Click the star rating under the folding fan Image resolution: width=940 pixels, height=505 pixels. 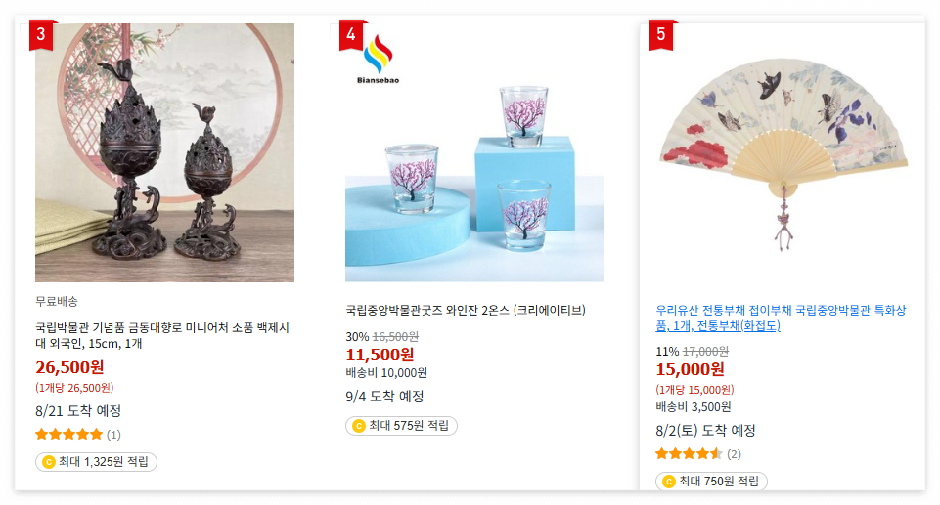pyautogui.click(x=689, y=453)
